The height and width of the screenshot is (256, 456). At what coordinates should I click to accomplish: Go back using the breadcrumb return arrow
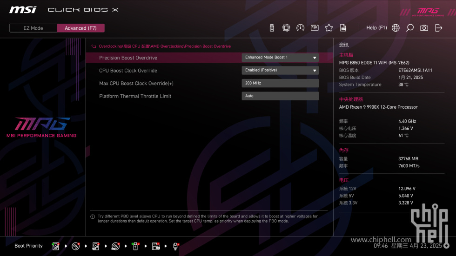click(x=94, y=46)
